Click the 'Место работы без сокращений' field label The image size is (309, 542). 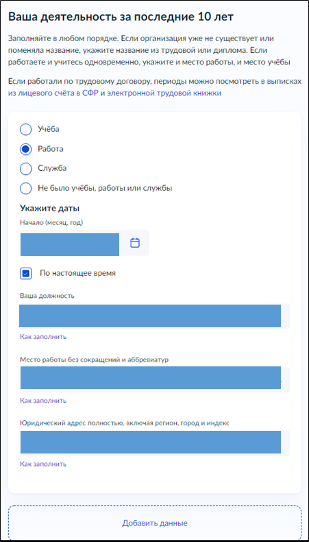coord(95,360)
